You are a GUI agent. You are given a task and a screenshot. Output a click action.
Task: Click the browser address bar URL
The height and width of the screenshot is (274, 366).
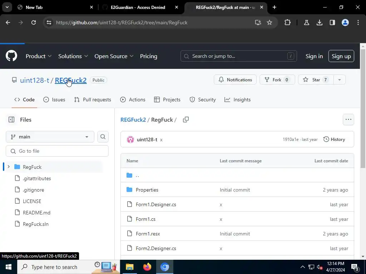pyautogui.click(x=122, y=22)
